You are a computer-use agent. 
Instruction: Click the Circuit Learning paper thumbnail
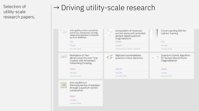coord(154,33)
